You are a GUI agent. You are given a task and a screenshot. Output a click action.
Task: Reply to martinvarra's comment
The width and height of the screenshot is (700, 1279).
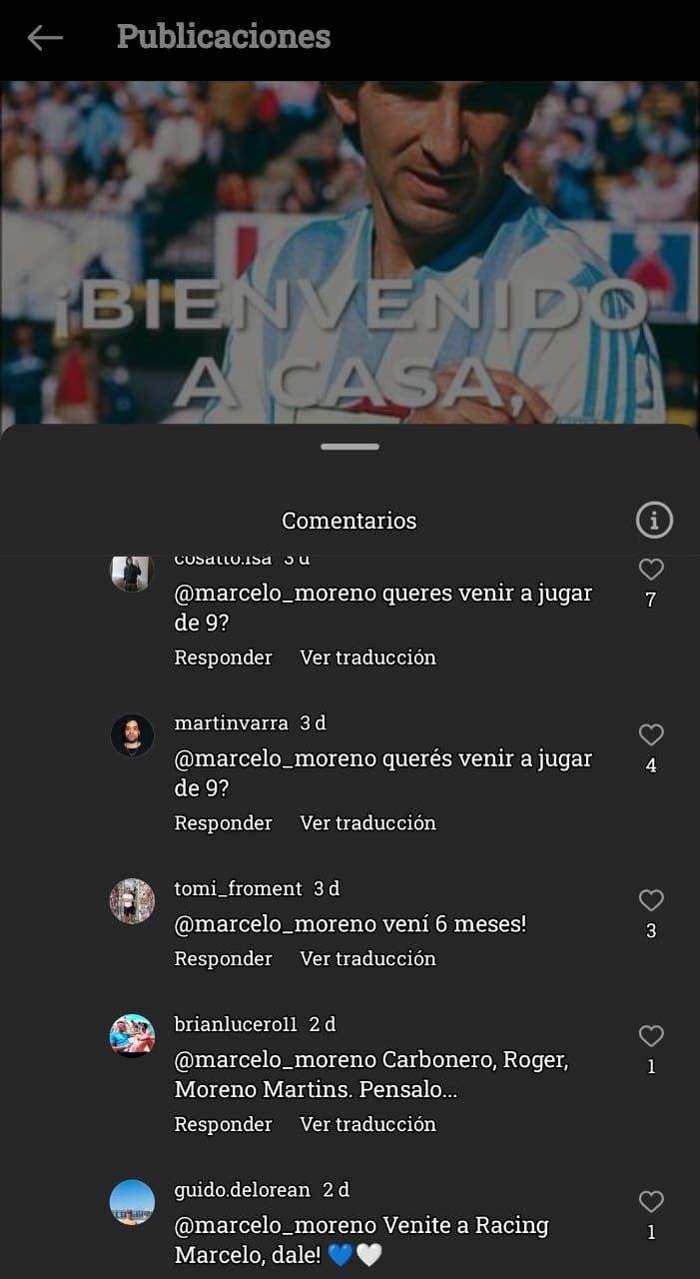click(x=223, y=823)
